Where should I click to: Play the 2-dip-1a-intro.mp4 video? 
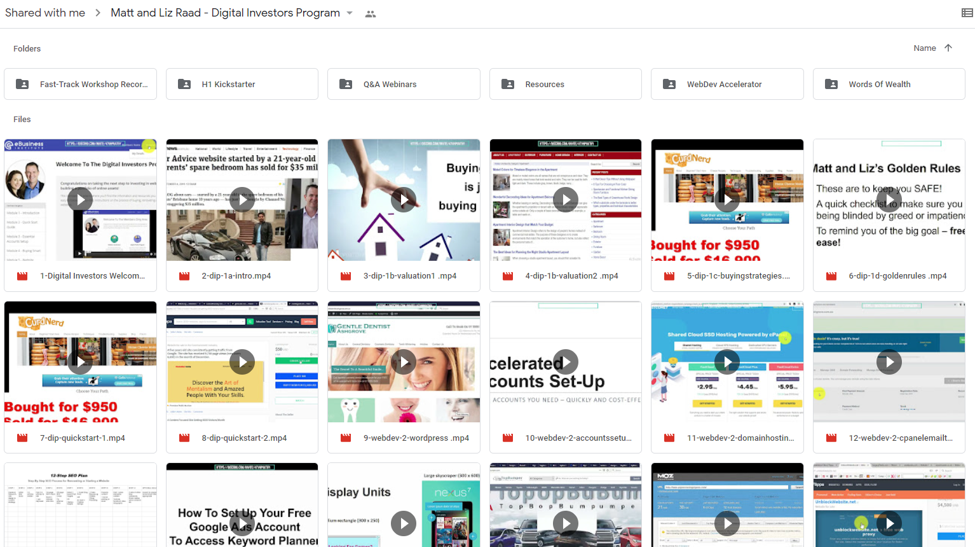point(242,200)
